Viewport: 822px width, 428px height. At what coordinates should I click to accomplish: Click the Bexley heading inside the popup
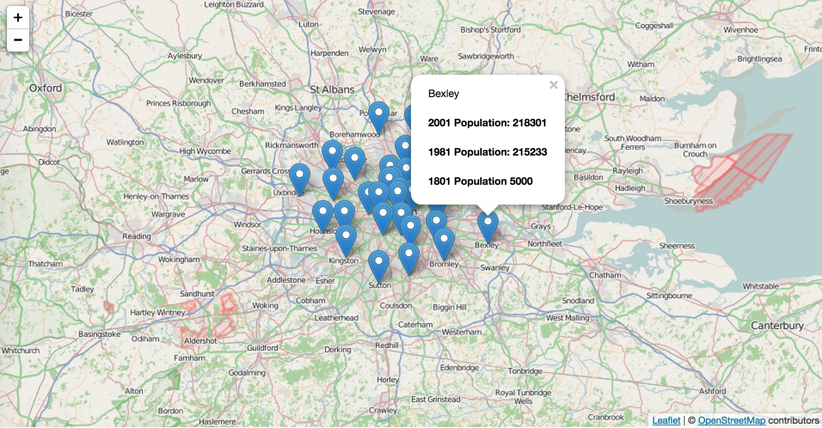coord(444,94)
